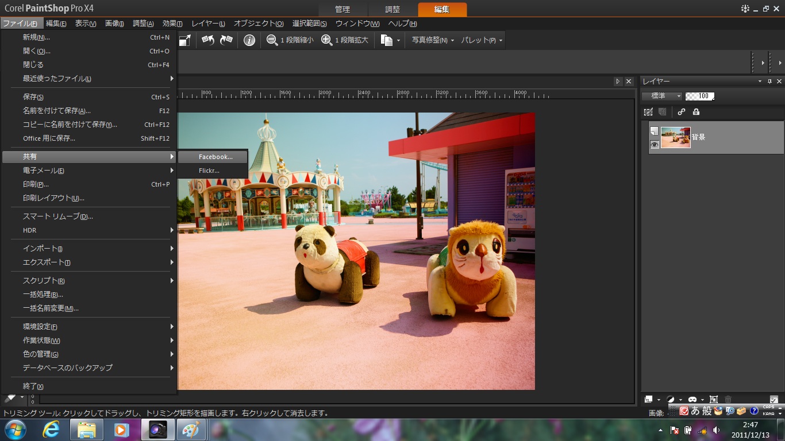The image size is (785, 441).
Task: Expand the 写真修整 toolbar dropdown
Action: pos(433,40)
